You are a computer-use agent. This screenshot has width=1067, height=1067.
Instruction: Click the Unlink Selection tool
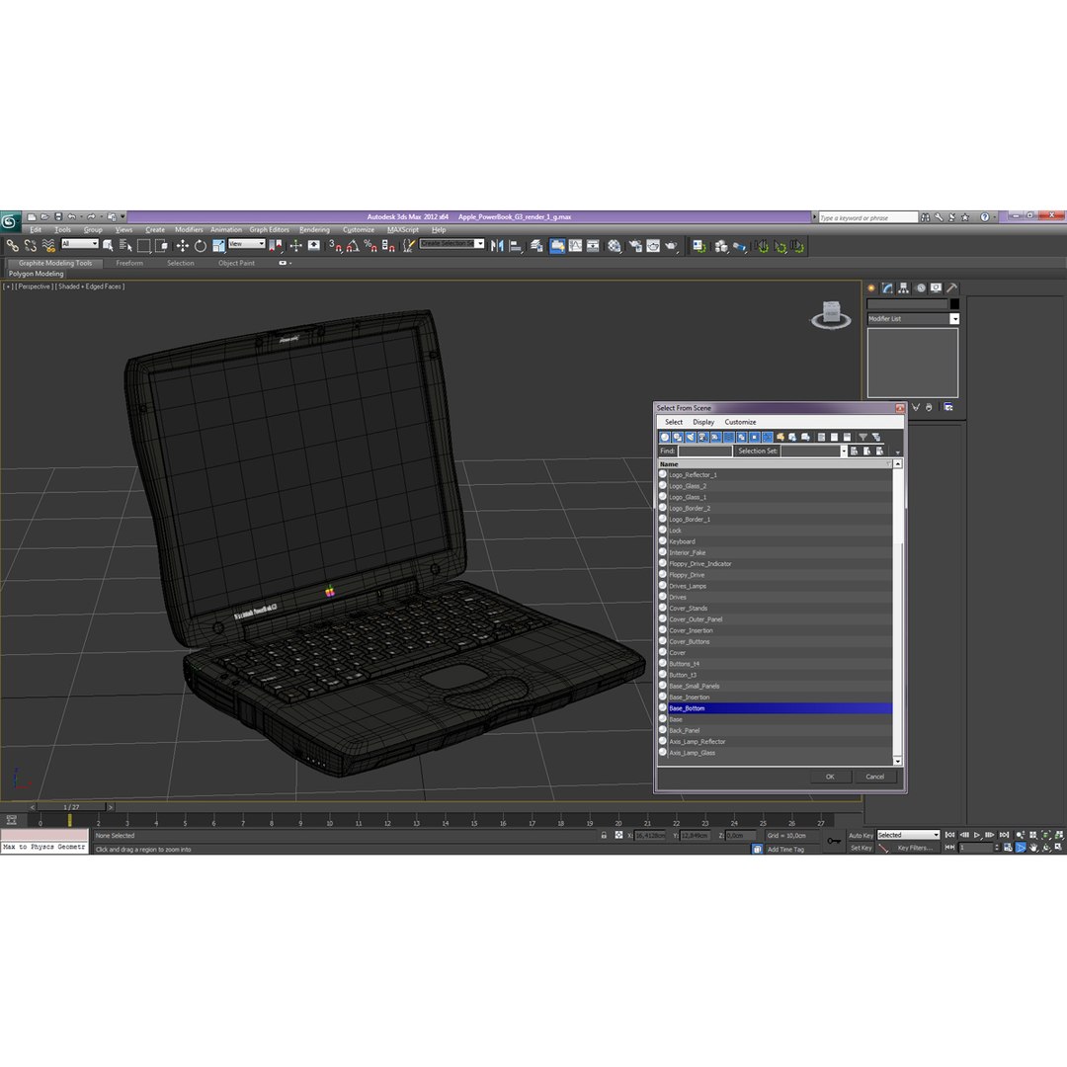[31, 246]
